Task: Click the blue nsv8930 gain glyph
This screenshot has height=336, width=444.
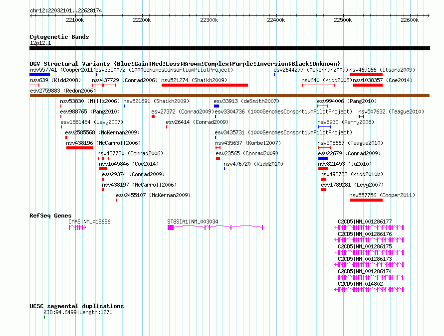Action: tap(324, 127)
